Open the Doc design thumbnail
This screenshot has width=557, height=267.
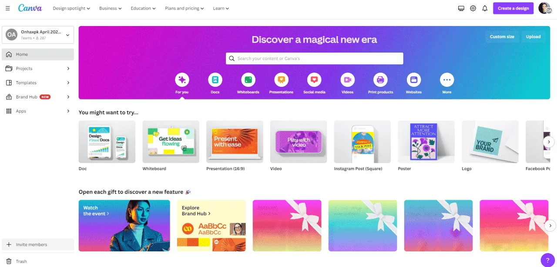click(107, 142)
